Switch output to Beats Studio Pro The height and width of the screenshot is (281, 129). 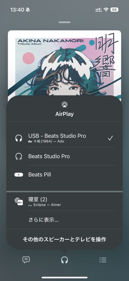click(x=64, y=156)
